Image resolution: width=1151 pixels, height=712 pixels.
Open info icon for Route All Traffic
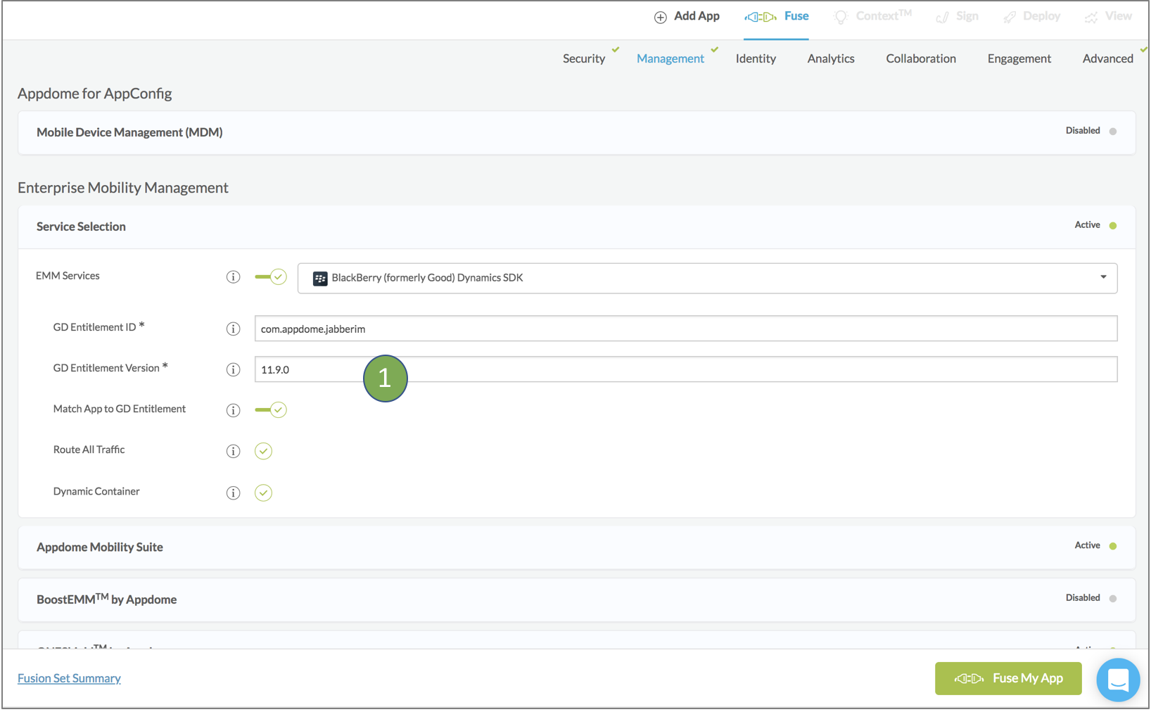pyautogui.click(x=233, y=451)
